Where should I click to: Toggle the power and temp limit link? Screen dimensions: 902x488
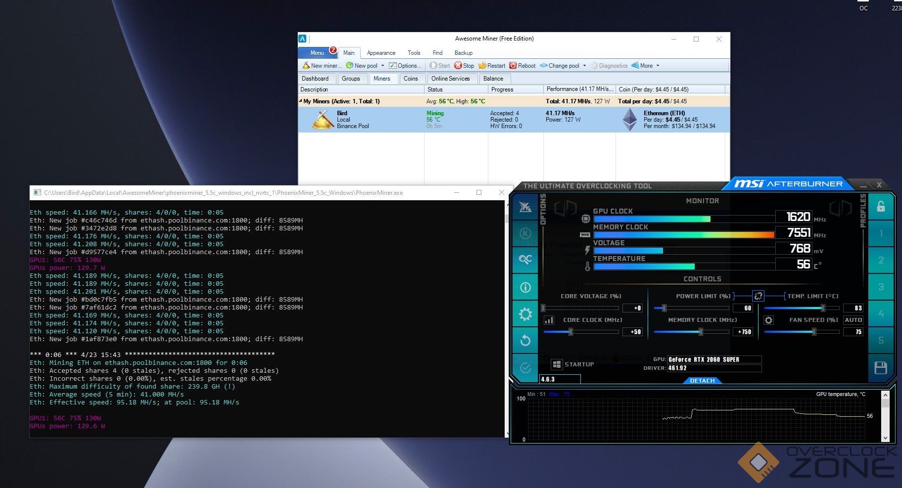(x=758, y=296)
